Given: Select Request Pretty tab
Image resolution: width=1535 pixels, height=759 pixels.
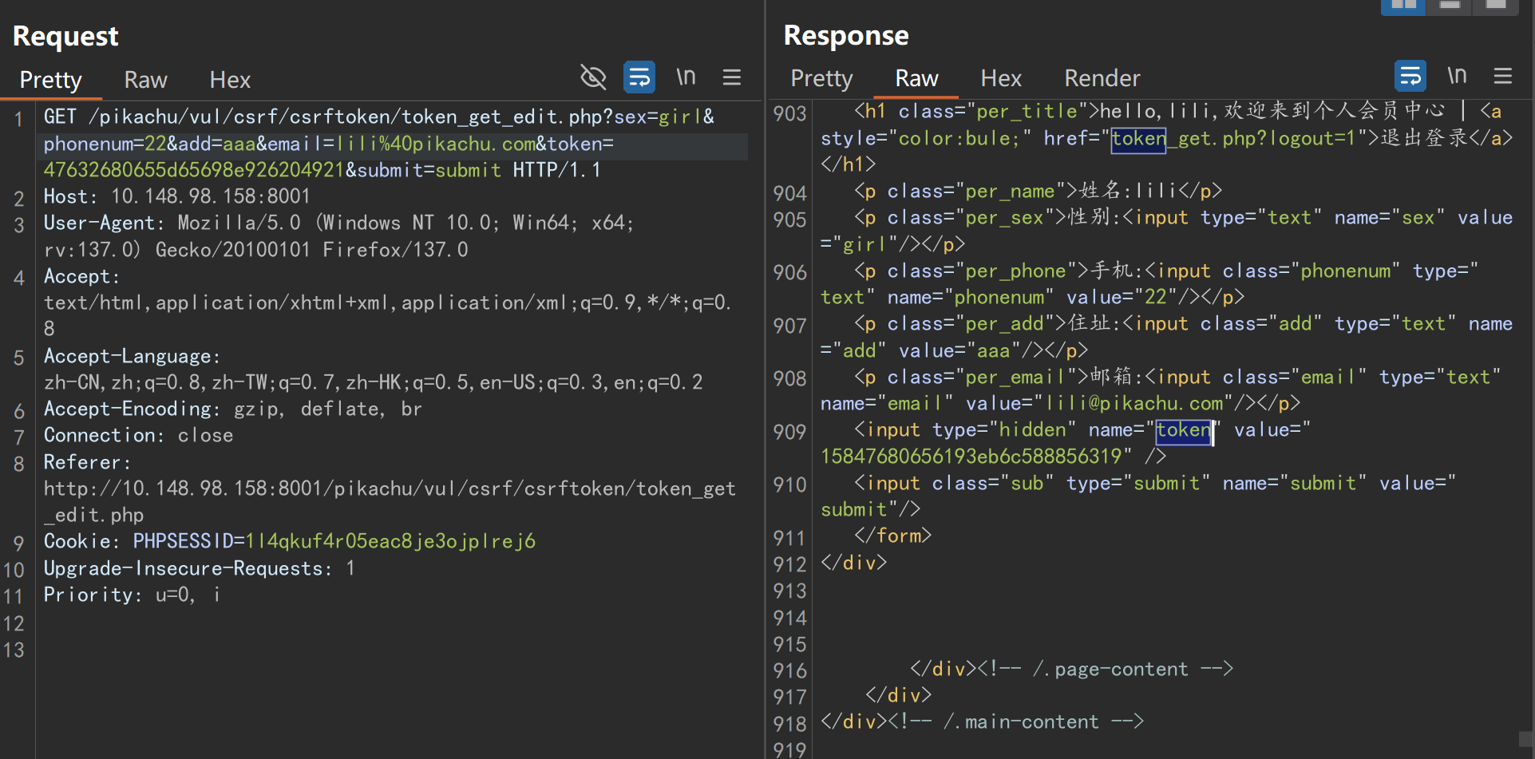Looking at the screenshot, I should 50,80.
